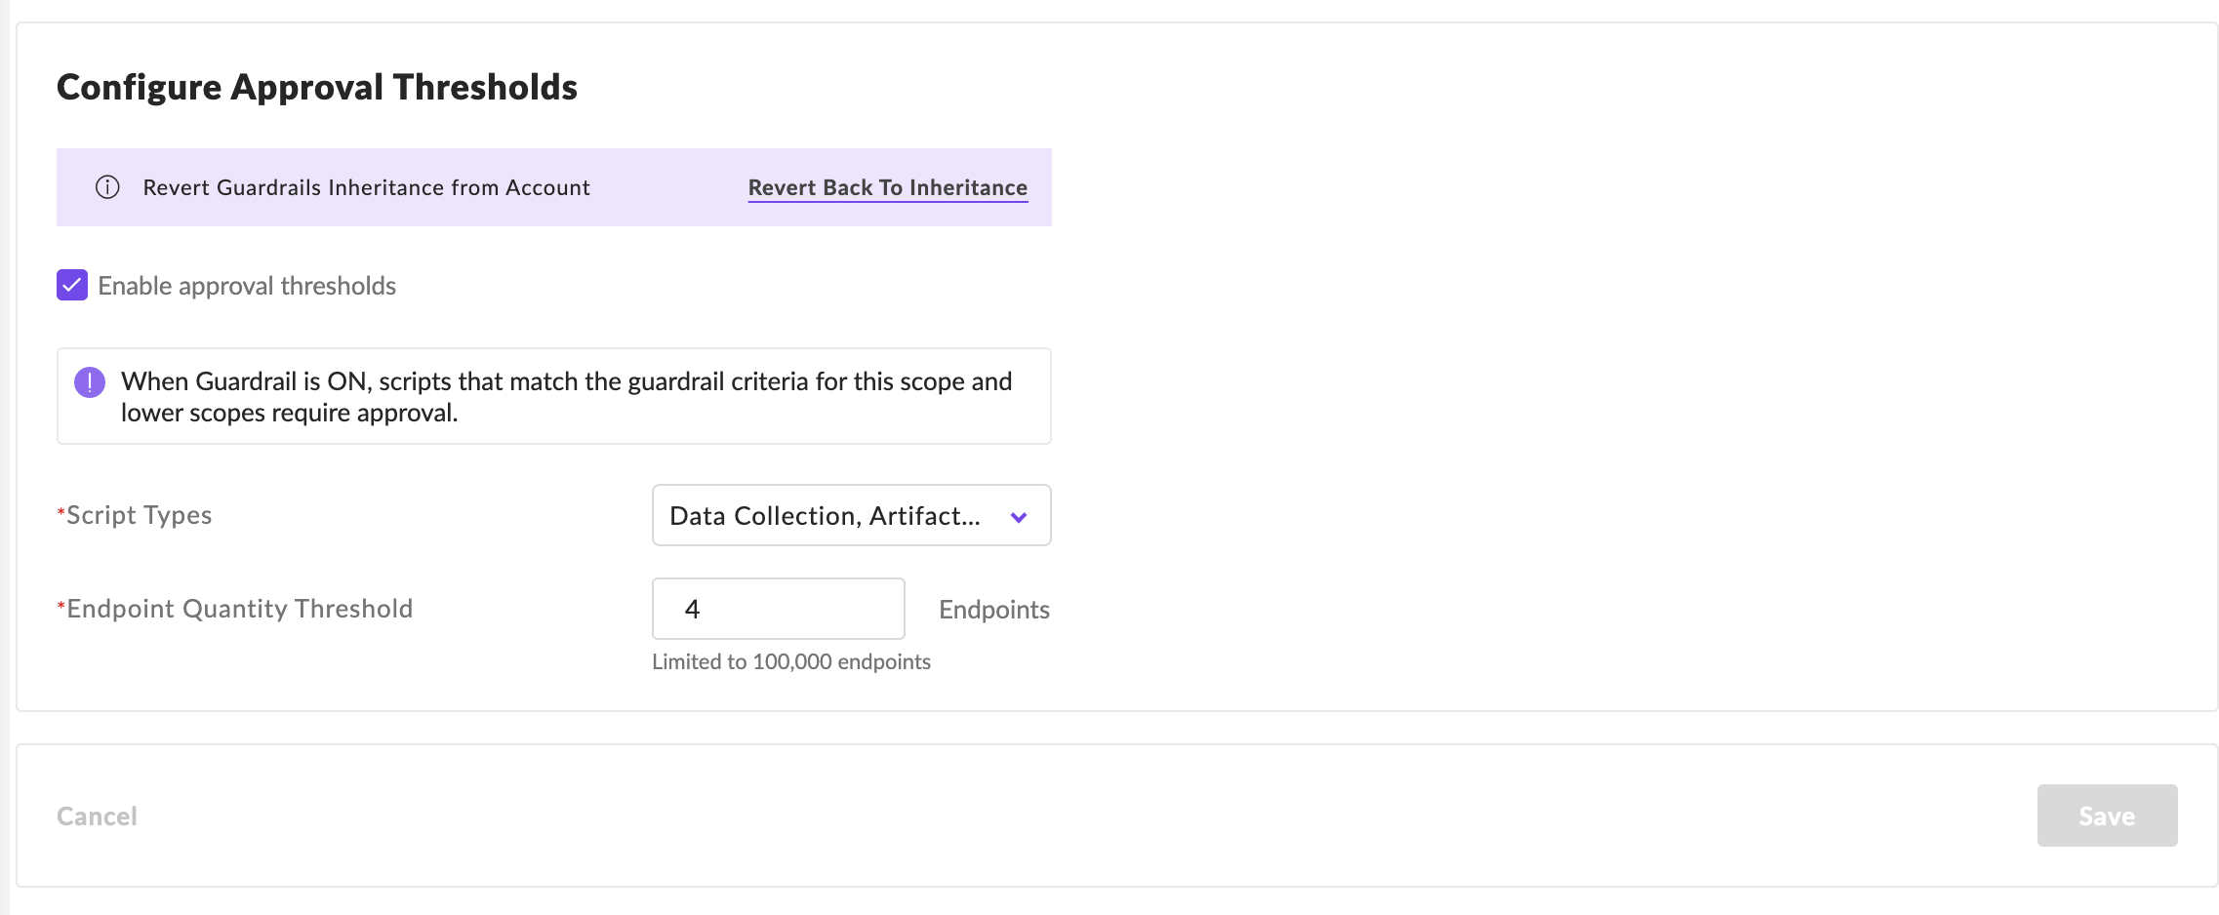Click the 'Endpoints' unit text

993,610
